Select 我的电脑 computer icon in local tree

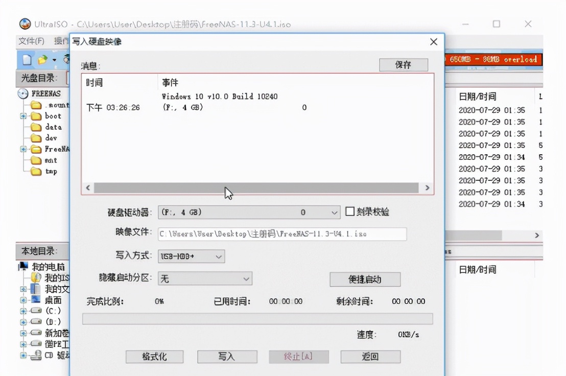(23, 267)
